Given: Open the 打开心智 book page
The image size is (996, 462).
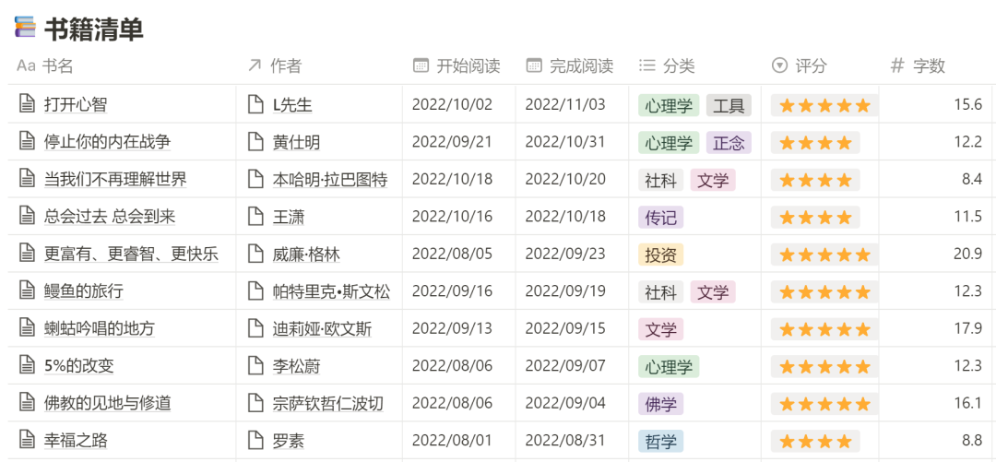Looking at the screenshot, I should 75,105.
